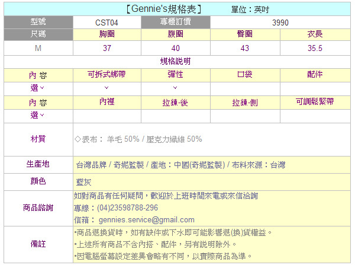Click the 拉鍊-後 feature header
Viewport: 355px width, 265px height.
point(176,103)
